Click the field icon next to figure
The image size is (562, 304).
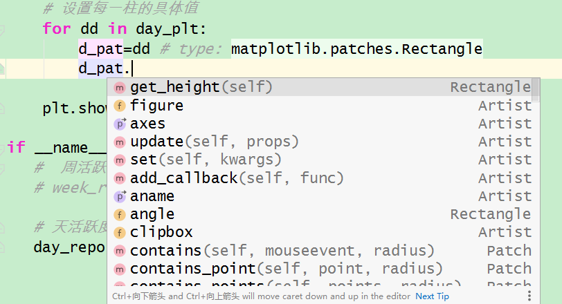click(119, 106)
